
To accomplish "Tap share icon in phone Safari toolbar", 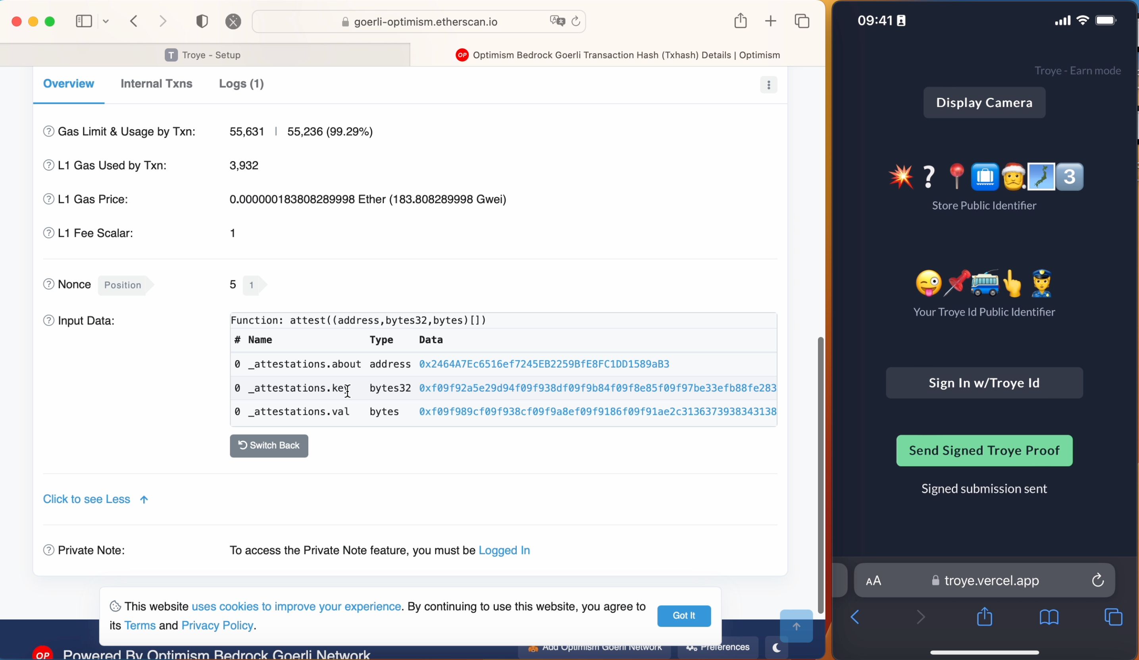I will click(984, 617).
